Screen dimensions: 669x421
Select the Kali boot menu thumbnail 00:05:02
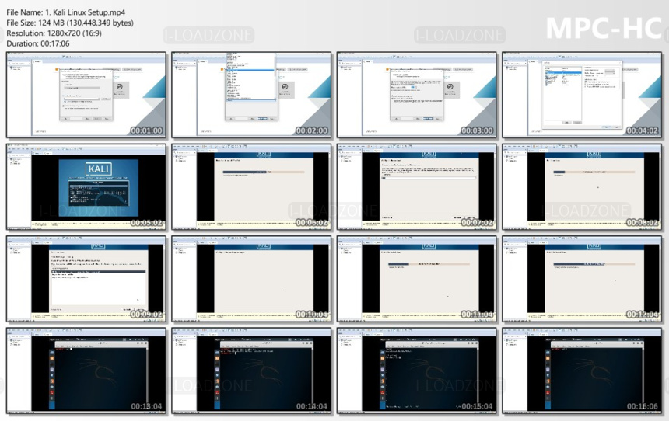point(86,187)
